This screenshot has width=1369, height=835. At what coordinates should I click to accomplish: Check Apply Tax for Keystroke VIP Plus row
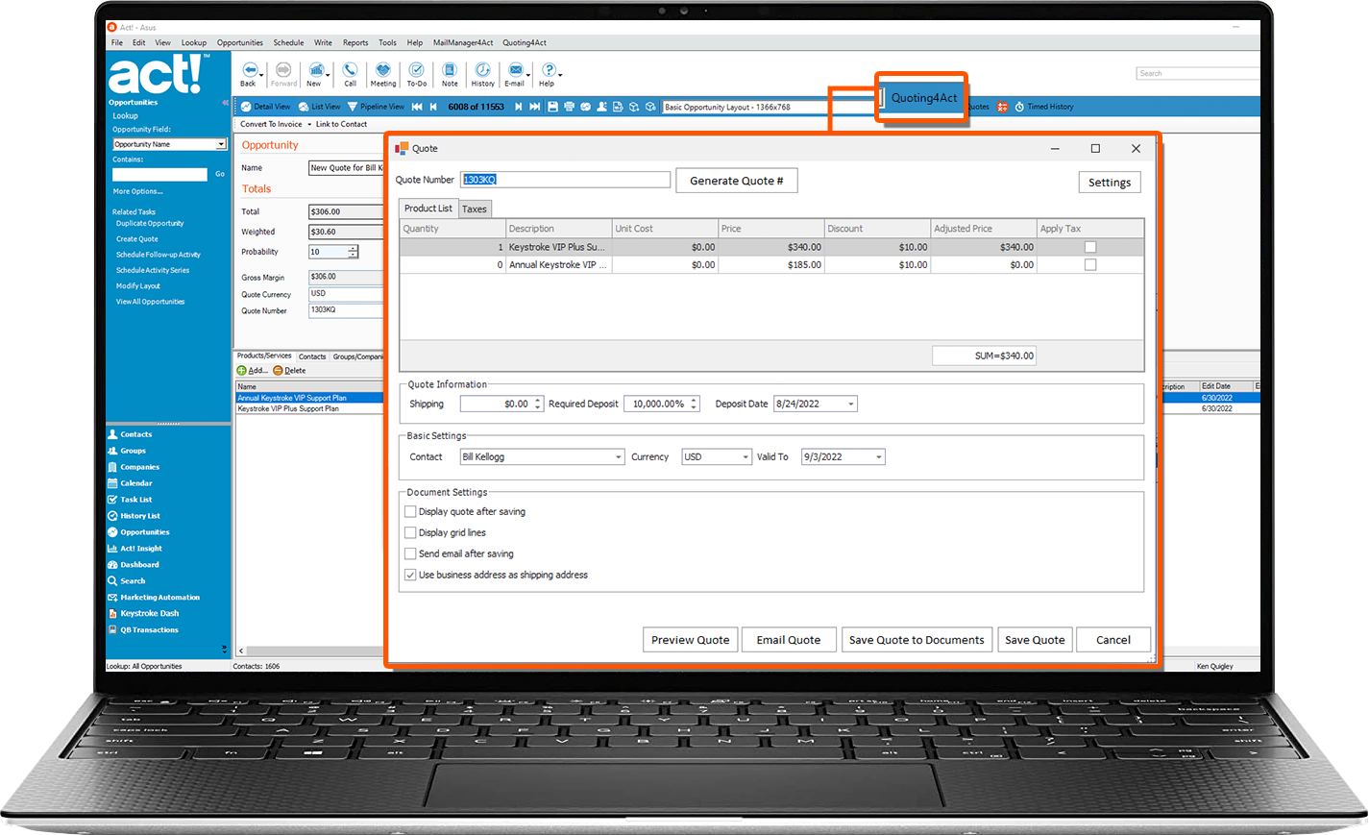1090,247
